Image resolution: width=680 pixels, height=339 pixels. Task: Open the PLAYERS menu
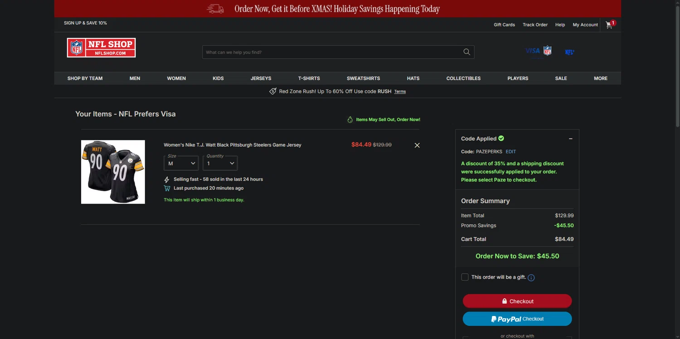518,78
